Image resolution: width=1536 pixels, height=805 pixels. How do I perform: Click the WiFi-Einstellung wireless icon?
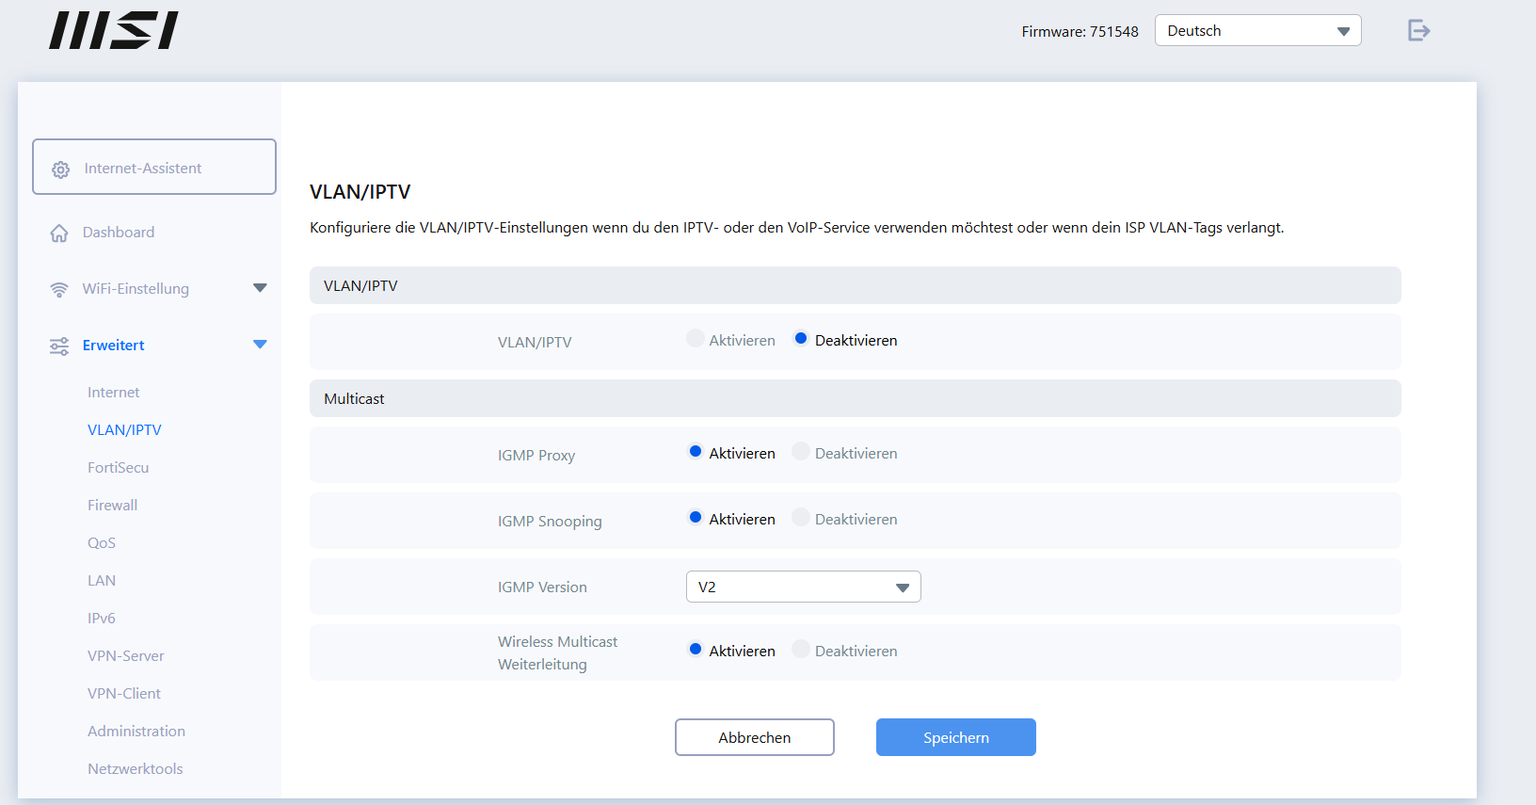pos(59,289)
